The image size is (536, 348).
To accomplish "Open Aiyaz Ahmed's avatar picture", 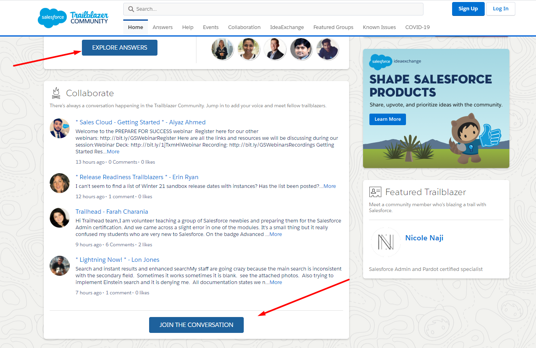I will tap(60, 128).
